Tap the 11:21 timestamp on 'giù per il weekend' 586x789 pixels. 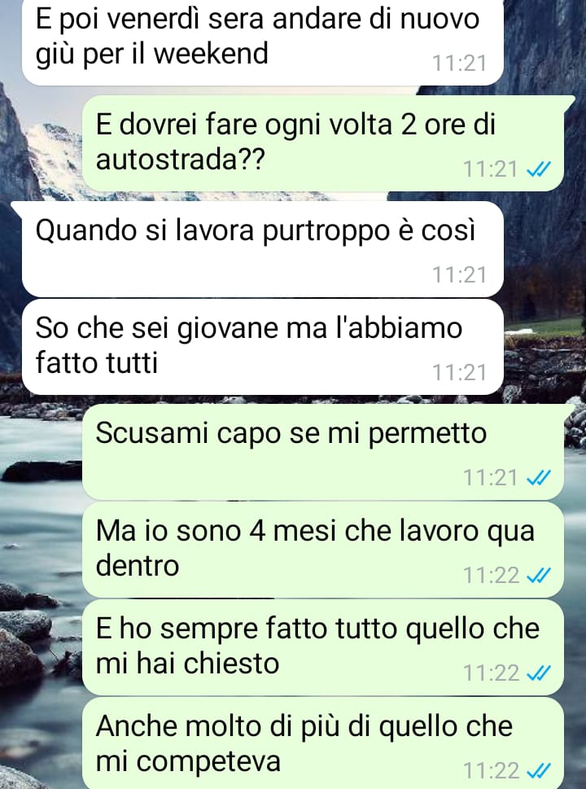pos(459,64)
